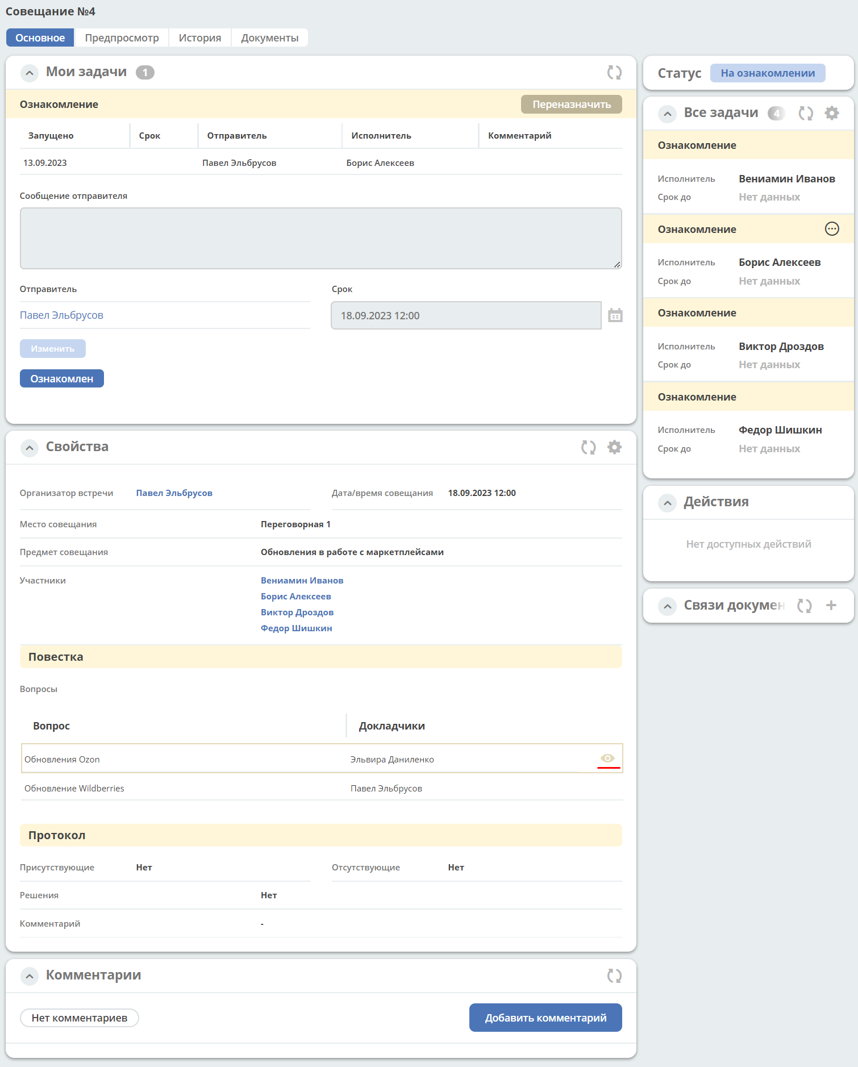This screenshot has width=858, height=1067.
Task: Switch to the Предпросмотр tab
Action: 122,37
